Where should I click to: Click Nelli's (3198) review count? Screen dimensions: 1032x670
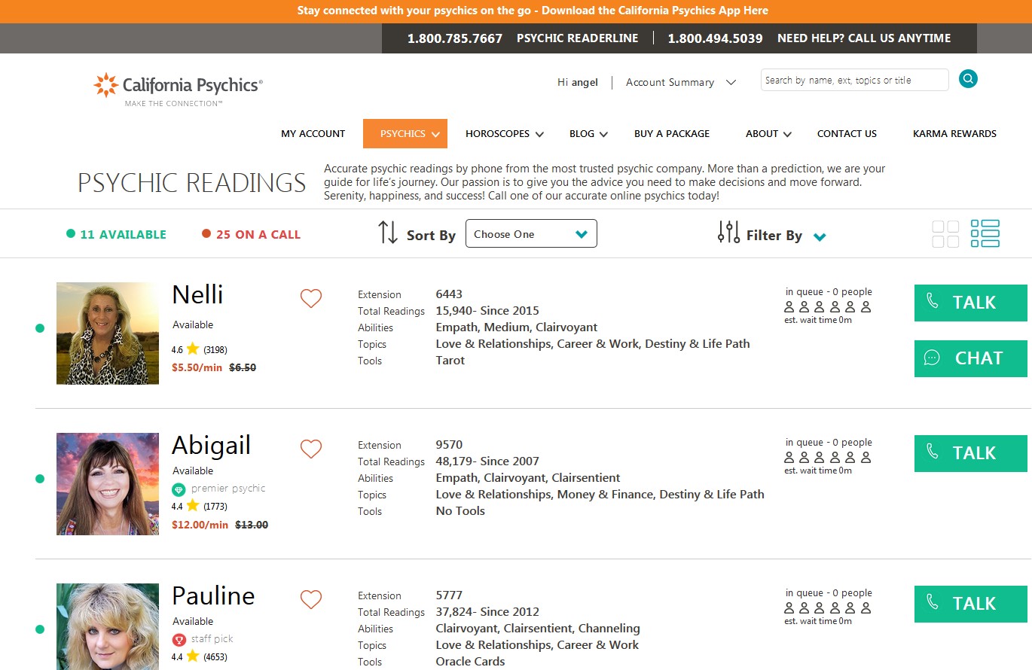pos(215,350)
